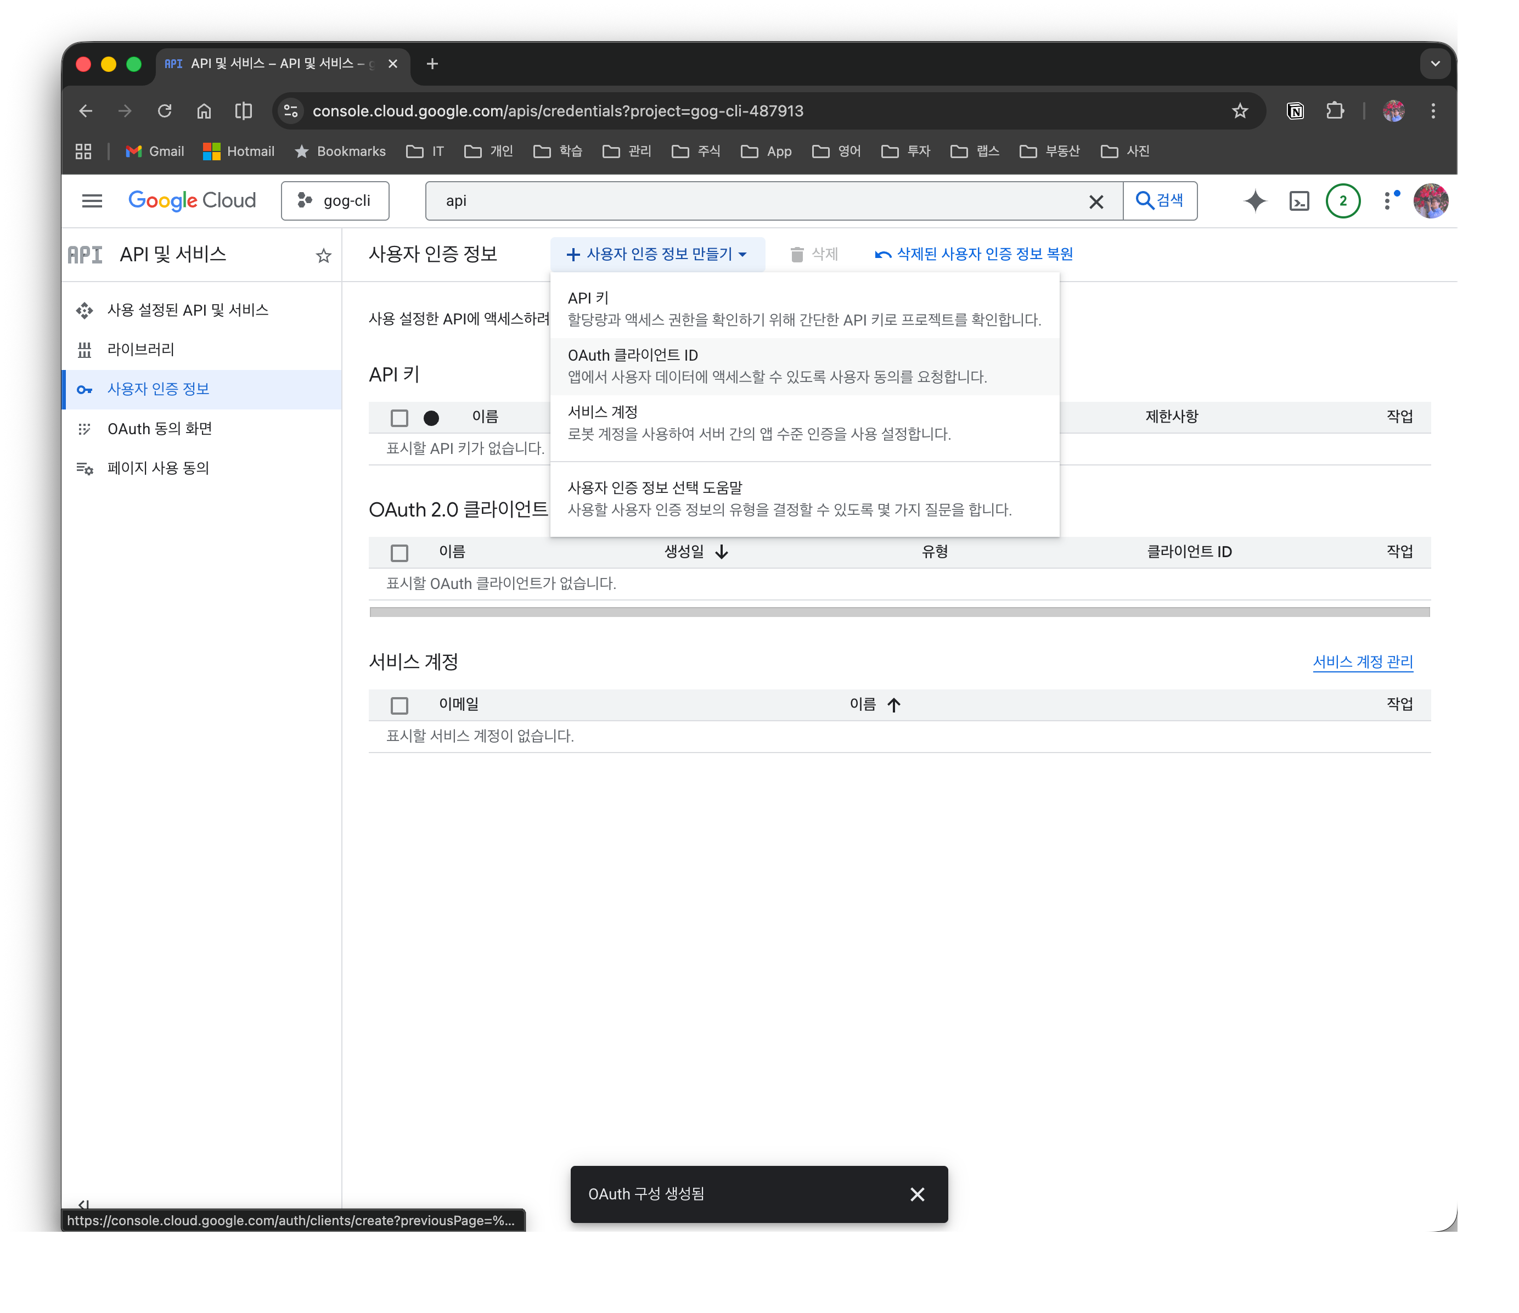
Task: Dismiss the OAuth 구성 생성됨 toast
Action: click(x=917, y=1194)
